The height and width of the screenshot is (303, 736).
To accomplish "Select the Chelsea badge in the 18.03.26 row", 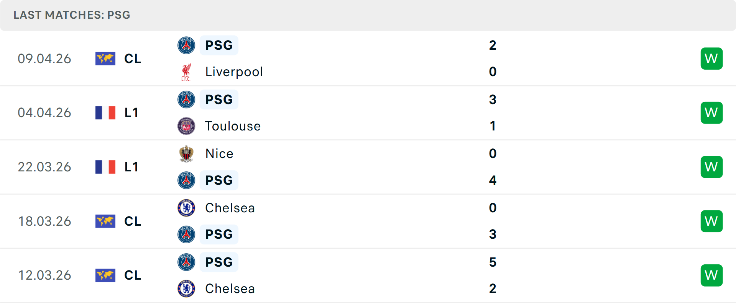I will point(186,208).
